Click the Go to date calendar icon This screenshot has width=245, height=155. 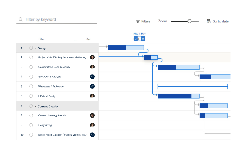point(209,21)
